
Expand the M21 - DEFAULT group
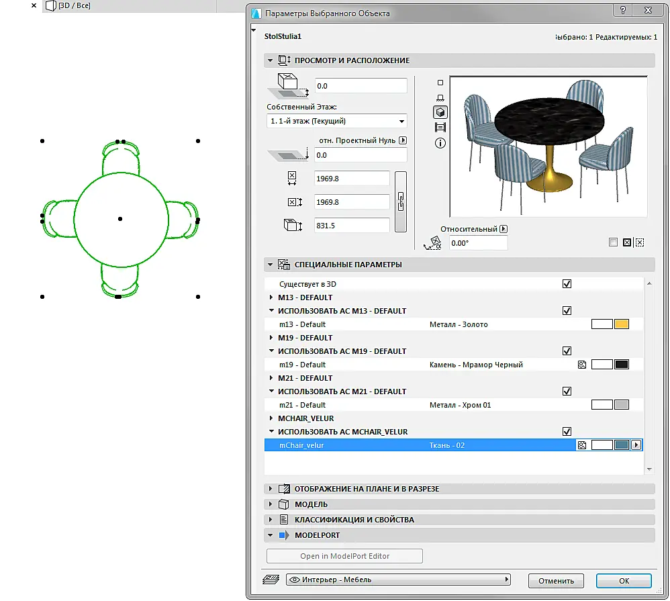click(x=271, y=377)
